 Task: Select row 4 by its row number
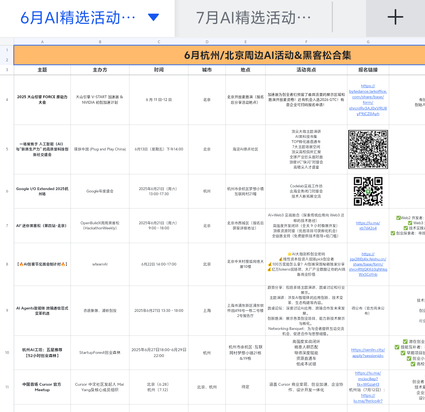7,100
